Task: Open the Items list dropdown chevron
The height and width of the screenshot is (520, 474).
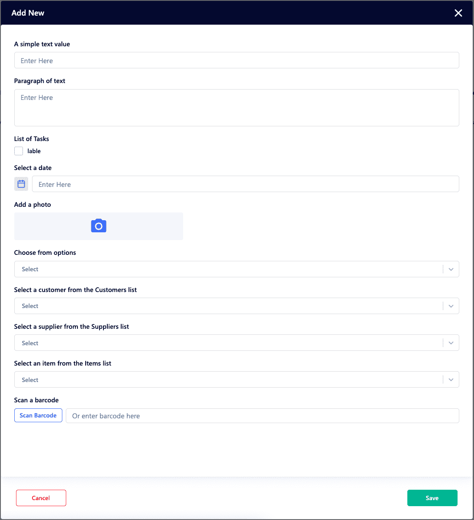Action: coord(451,380)
